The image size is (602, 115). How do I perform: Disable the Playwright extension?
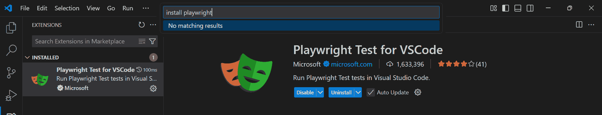point(305,92)
